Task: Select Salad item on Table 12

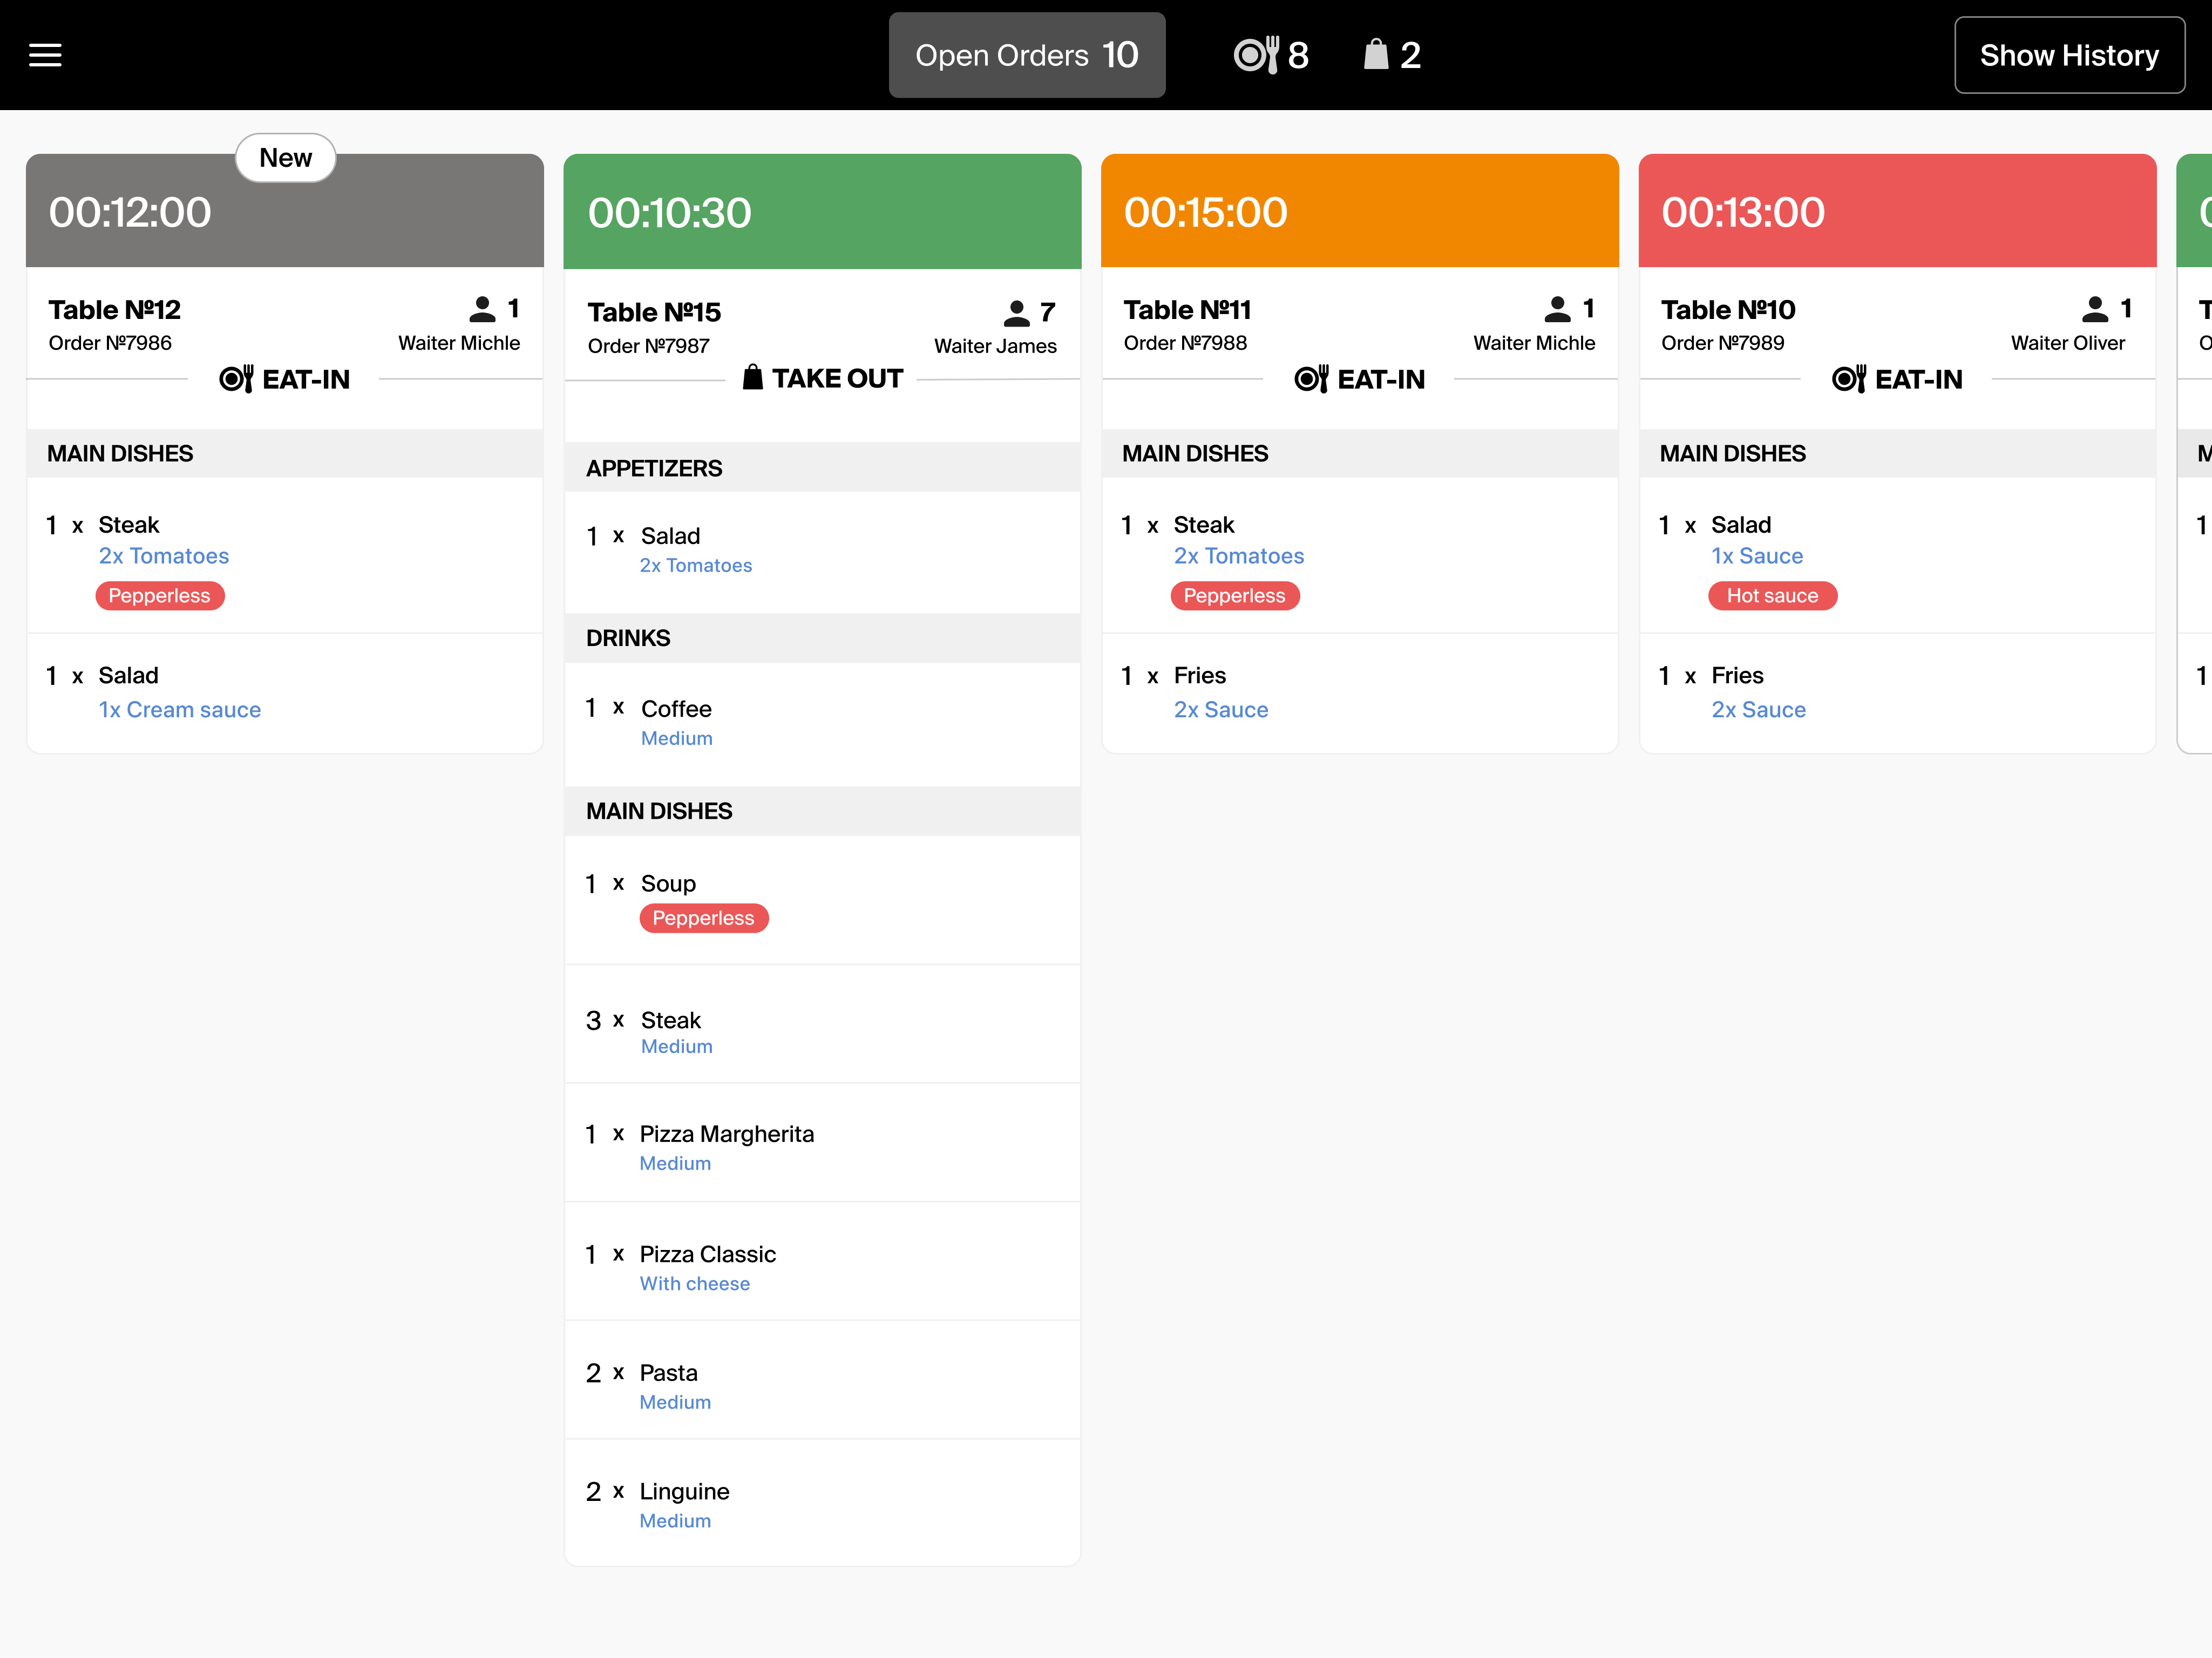Action: pos(285,693)
